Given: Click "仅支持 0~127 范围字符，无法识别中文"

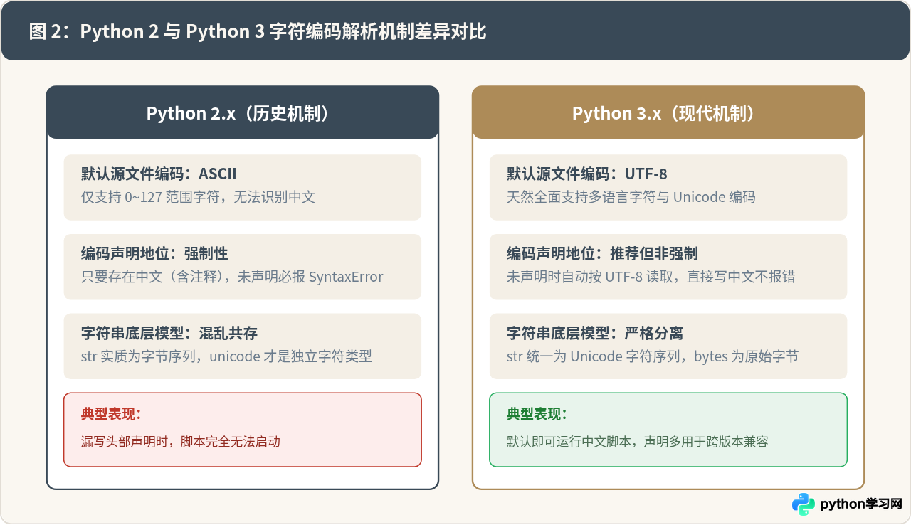Looking at the screenshot, I should (198, 197).
